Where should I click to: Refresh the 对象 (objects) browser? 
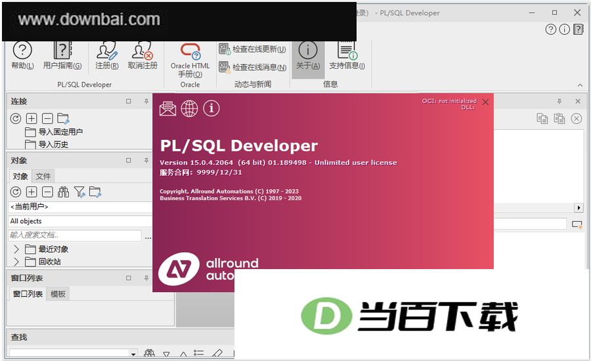(16, 192)
